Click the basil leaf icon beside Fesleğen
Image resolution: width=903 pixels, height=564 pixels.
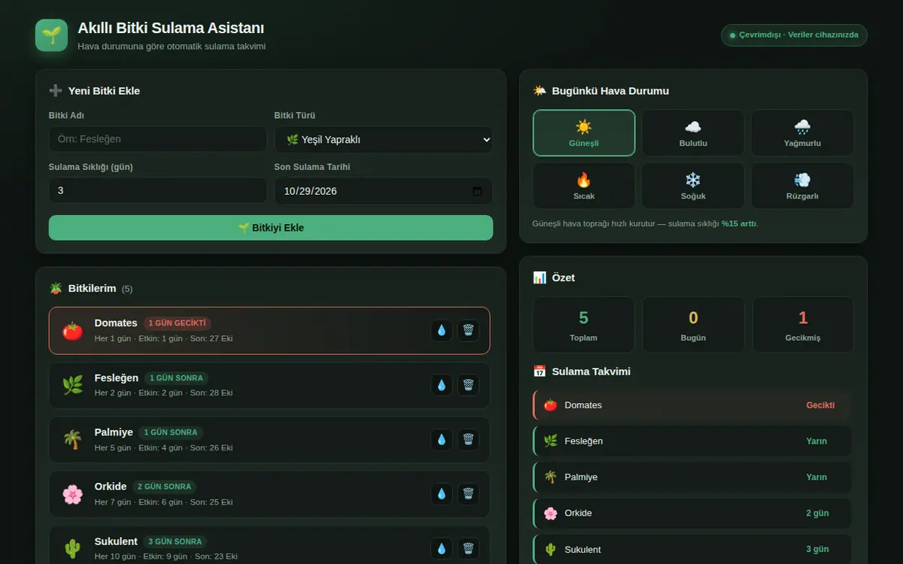pyautogui.click(x=72, y=385)
